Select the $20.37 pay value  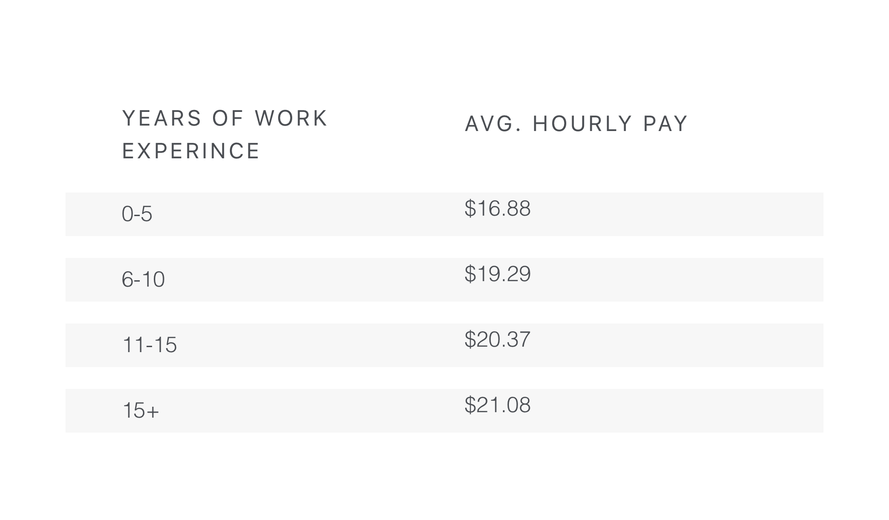(x=498, y=339)
